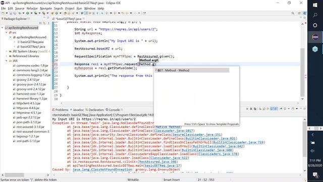The image size is (323, 182).
Task: Click the Console vertical scrollbar
Action: click(x=304, y=139)
